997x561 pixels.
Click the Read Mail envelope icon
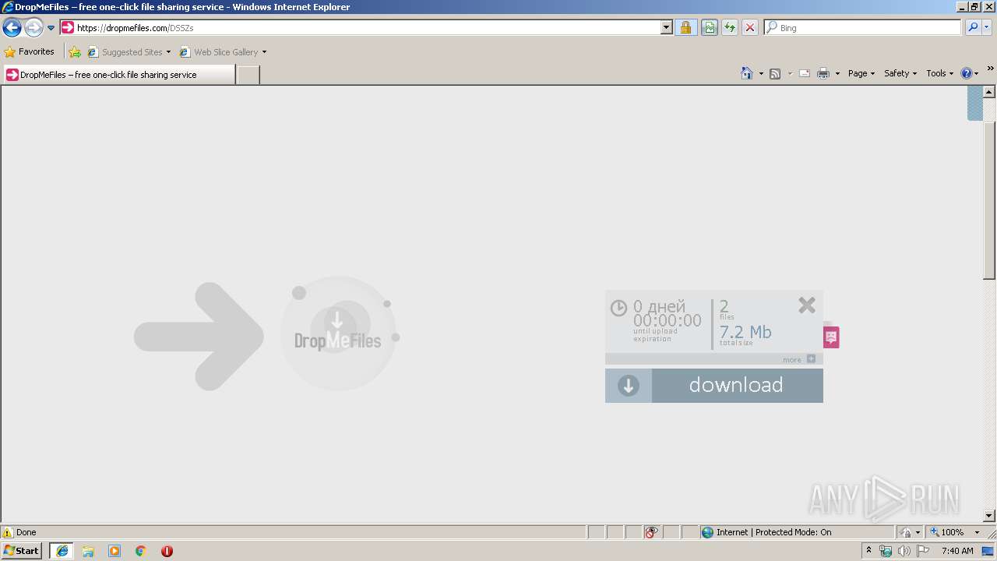click(805, 73)
